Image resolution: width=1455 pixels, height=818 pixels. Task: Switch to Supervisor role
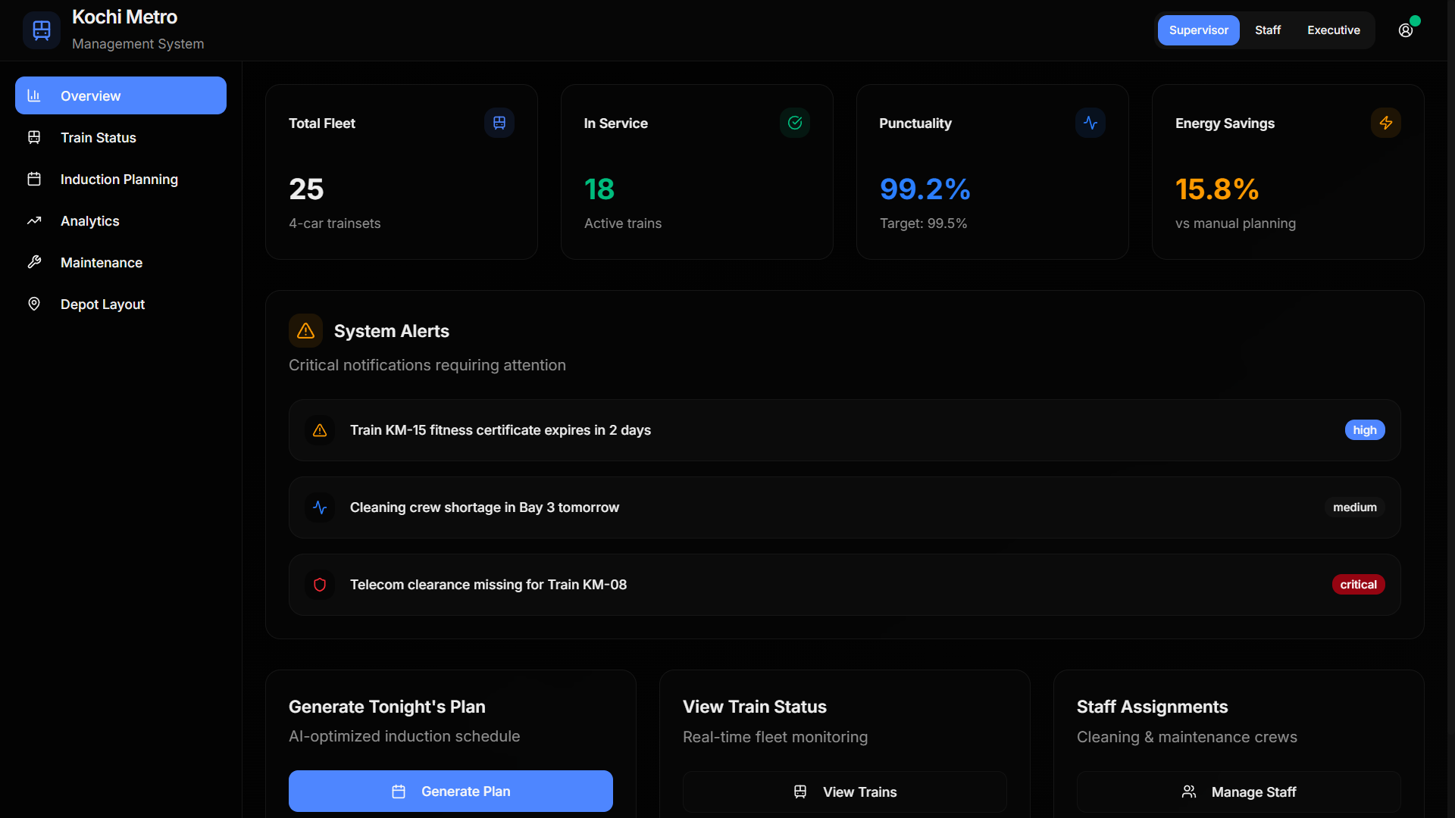point(1198,30)
